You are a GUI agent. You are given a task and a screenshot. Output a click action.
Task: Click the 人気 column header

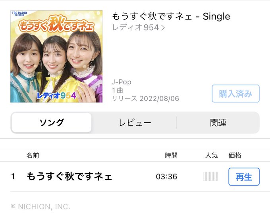tap(212, 155)
